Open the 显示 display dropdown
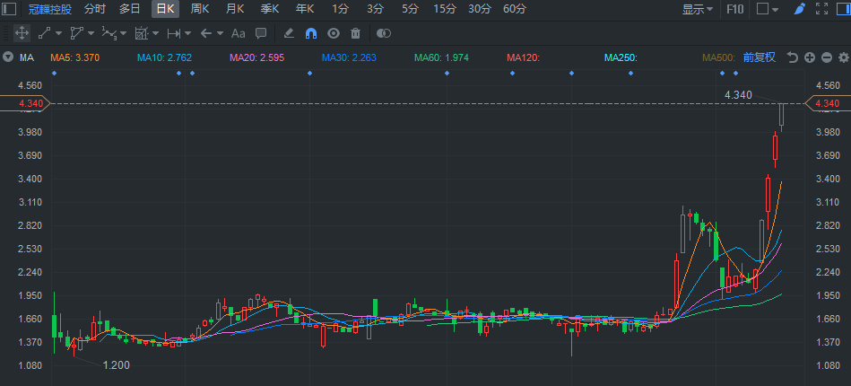The width and height of the screenshot is (851, 386). 698,9
